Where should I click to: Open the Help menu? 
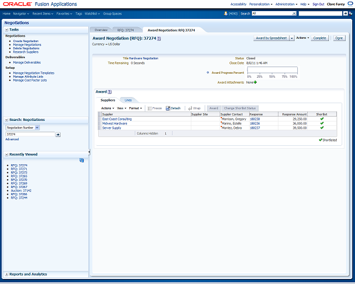305,4
